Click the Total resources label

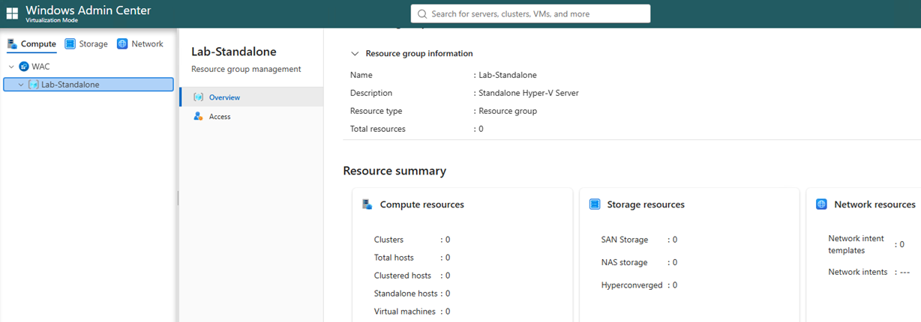[378, 129]
